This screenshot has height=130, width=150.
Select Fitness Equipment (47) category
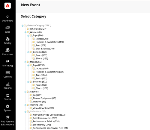pos(44,98)
